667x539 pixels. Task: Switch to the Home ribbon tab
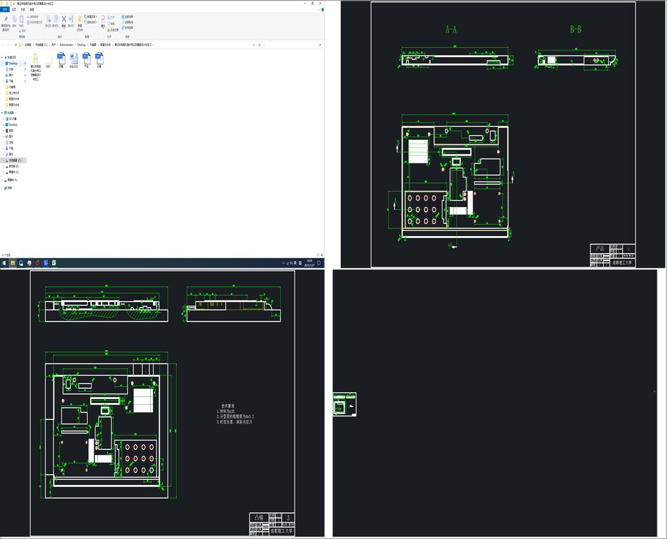click(14, 10)
